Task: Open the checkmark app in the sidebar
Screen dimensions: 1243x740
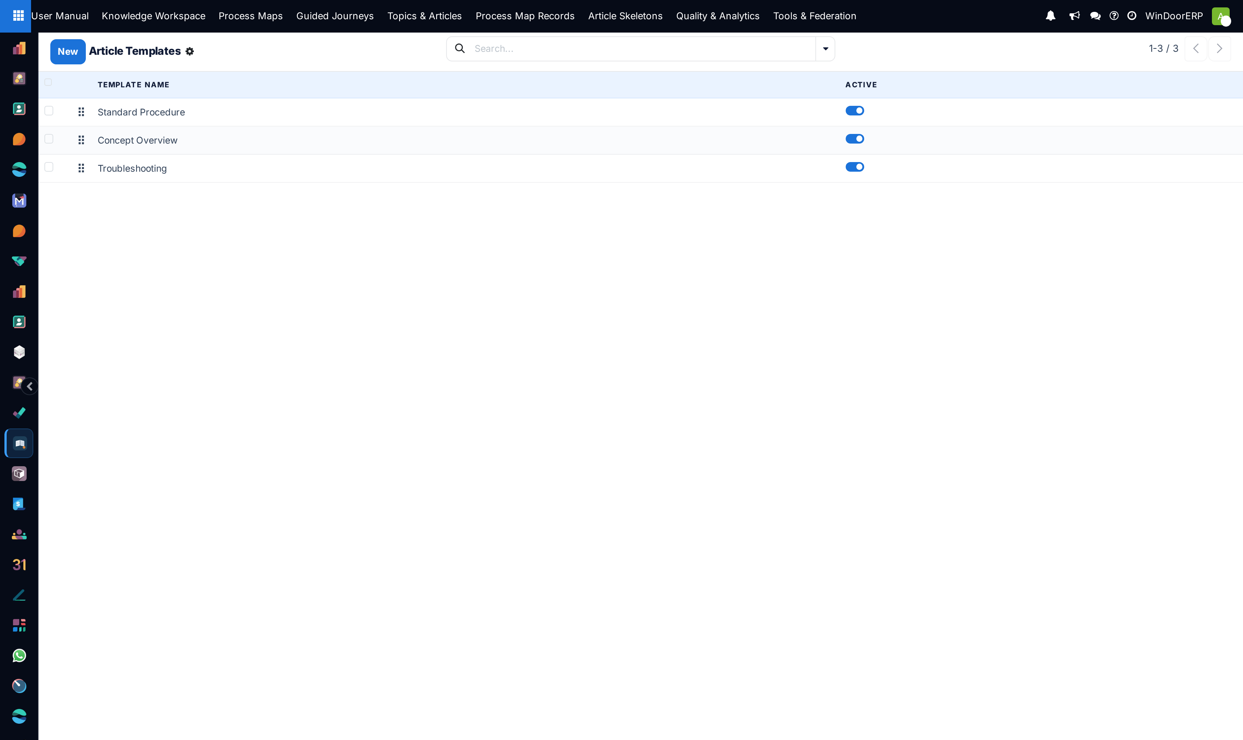Action: (19, 413)
